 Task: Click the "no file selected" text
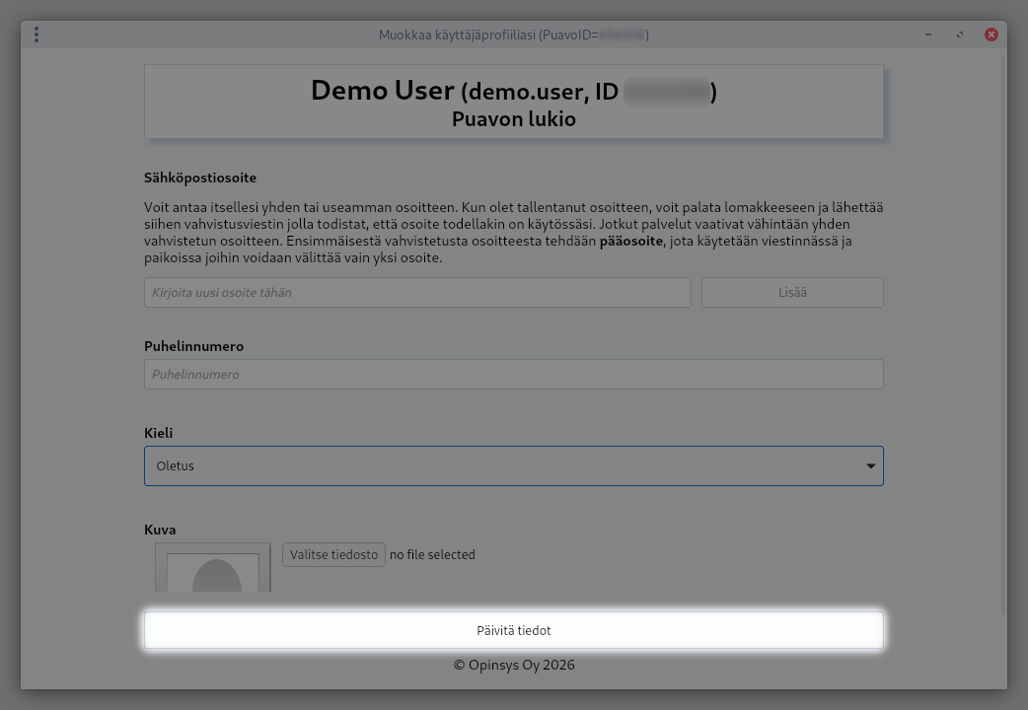(x=432, y=555)
